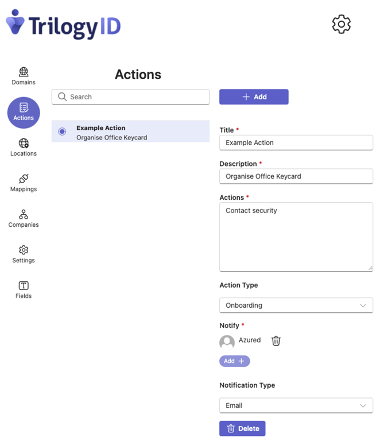
Task: Select the Example Action radio button
Action: (62, 131)
